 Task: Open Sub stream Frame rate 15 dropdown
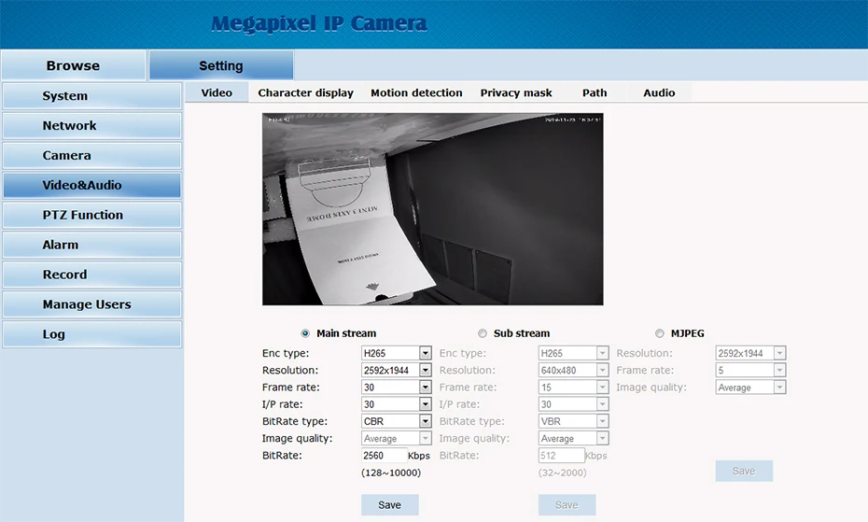pos(573,388)
